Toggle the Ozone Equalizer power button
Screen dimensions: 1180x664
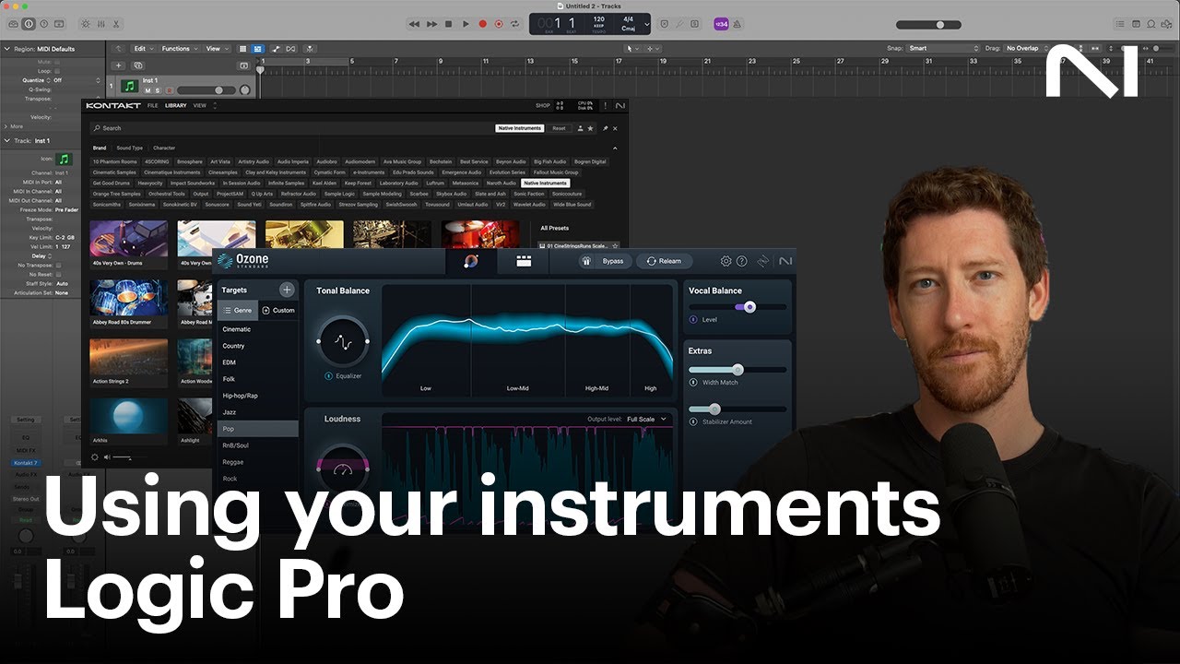[x=327, y=376]
